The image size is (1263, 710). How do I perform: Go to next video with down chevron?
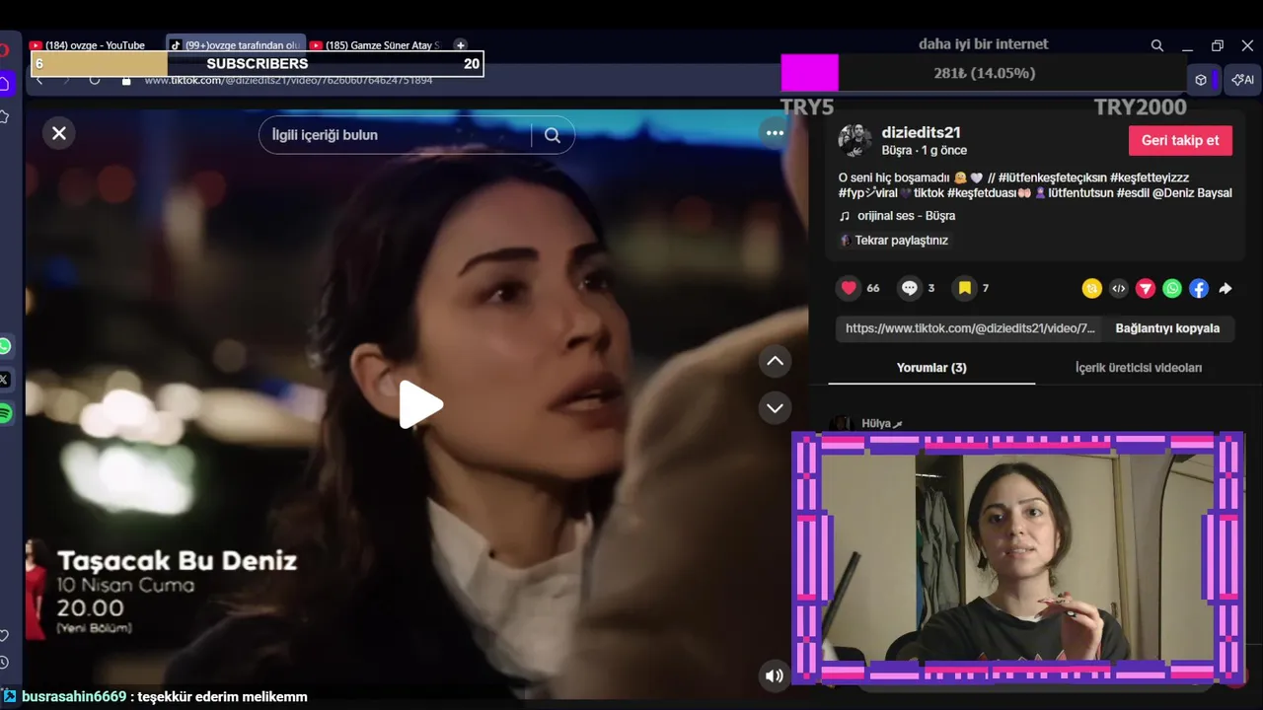tap(776, 407)
